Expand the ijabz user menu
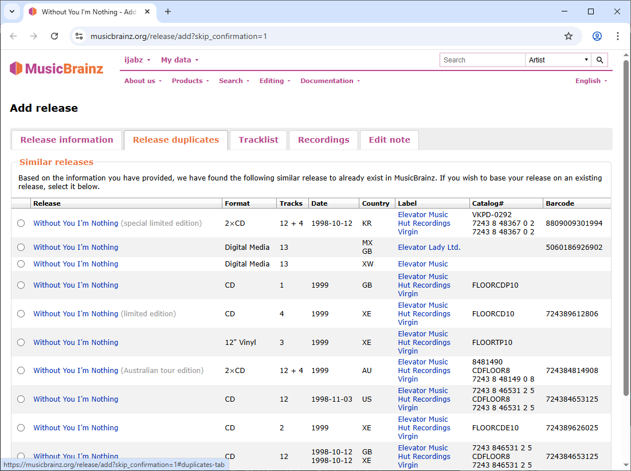Viewport: 631px width, 471px height. (137, 60)
